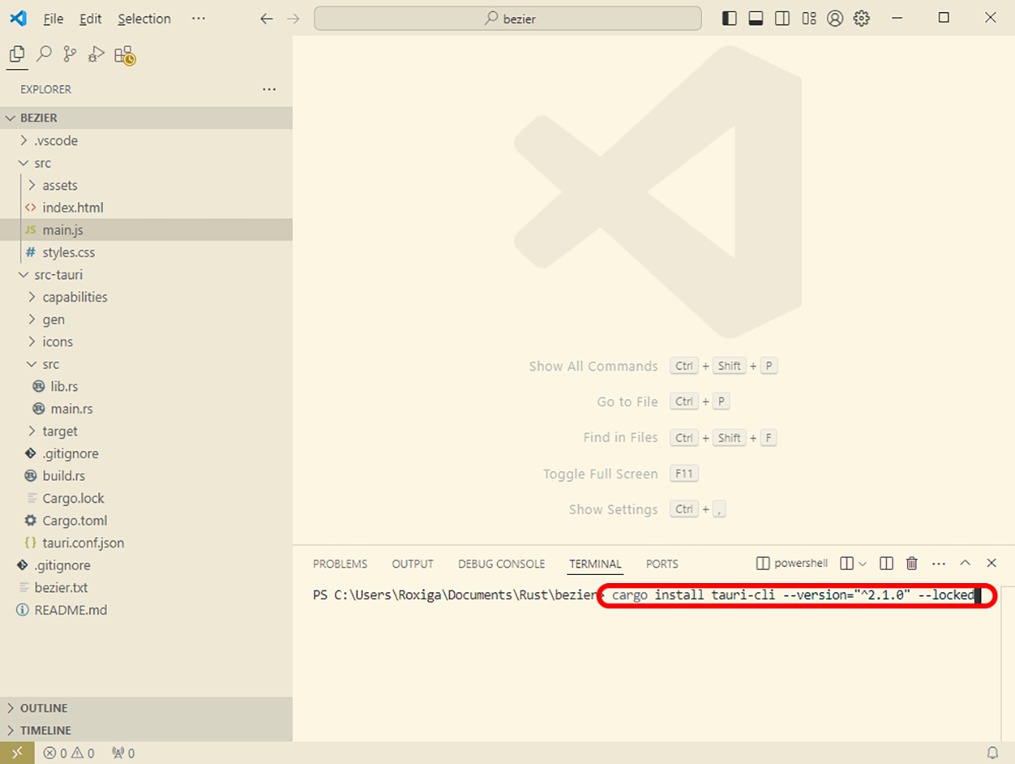Switch to the TERMINAL tab

click(x=596, y=564)
